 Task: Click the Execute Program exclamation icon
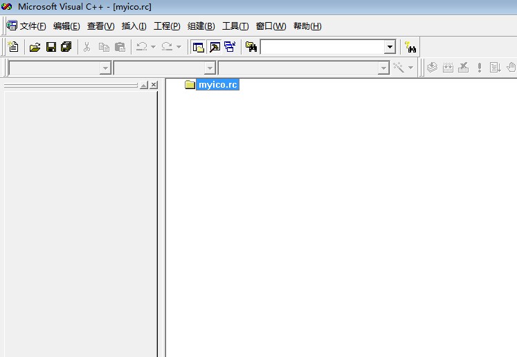(480, 68)
